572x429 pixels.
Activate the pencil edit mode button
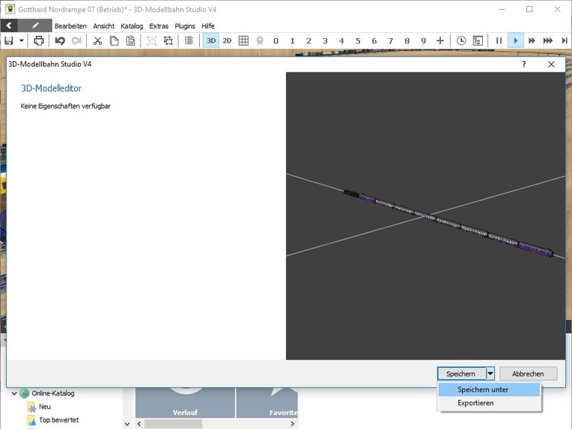[x=35, y=25]
